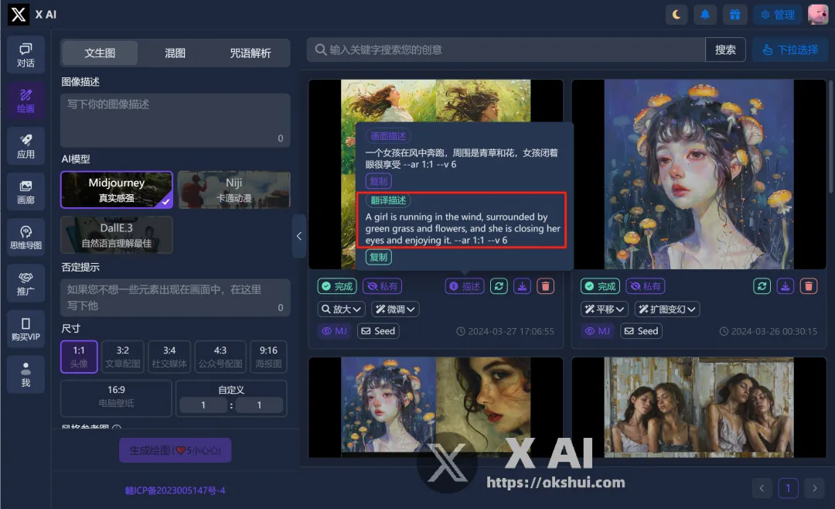Click the gift icon in the top bar
The image size is (835, 509).
[734, 14]
